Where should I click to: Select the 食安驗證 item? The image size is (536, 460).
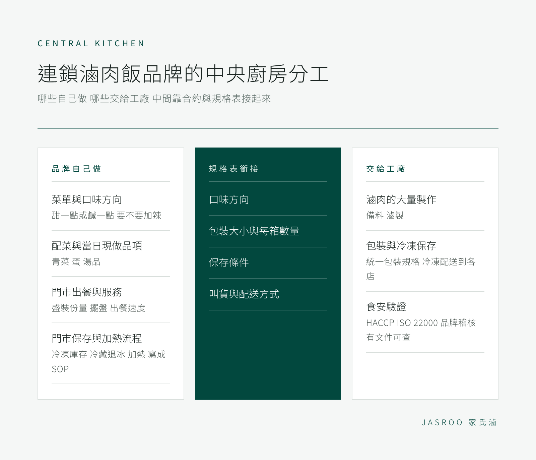coord(386,307)
